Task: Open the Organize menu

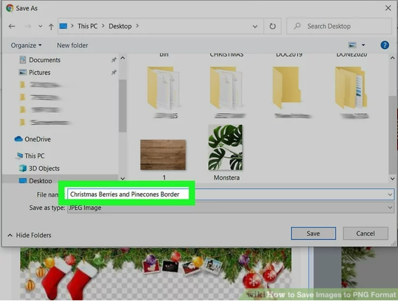Action: click(26, 45)
